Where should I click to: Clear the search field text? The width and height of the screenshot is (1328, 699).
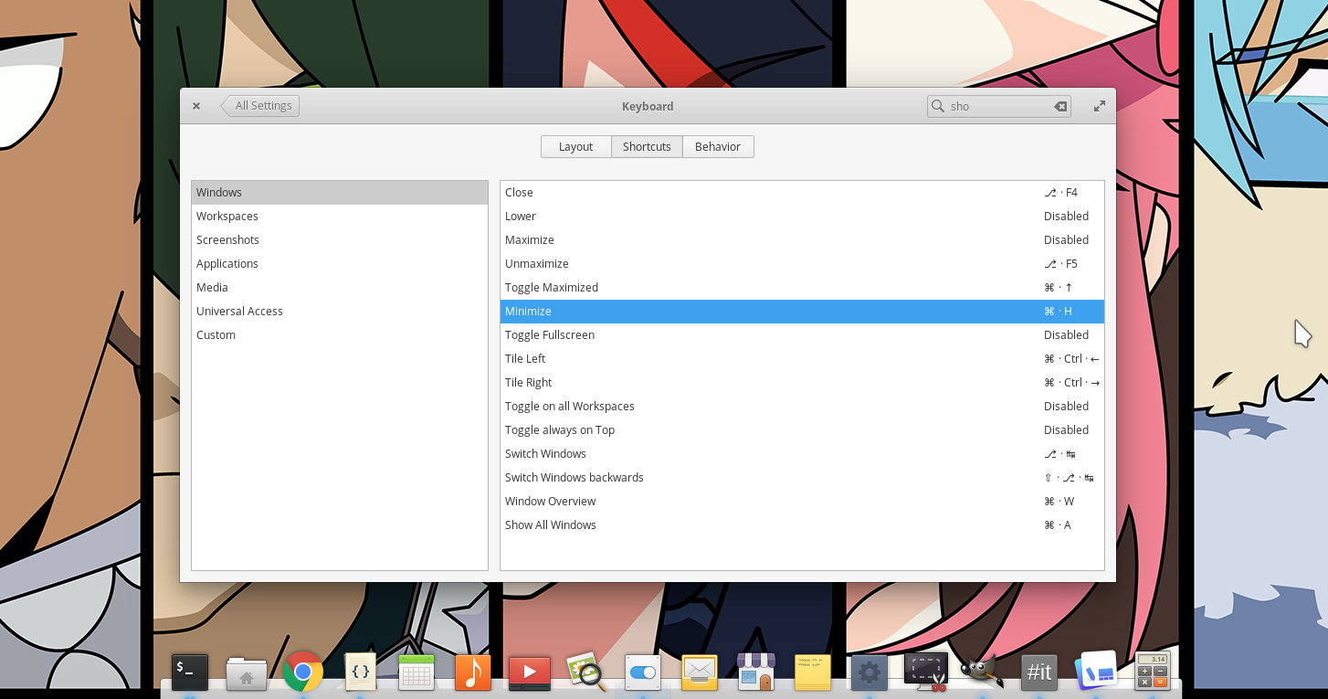pos(1060,106)
